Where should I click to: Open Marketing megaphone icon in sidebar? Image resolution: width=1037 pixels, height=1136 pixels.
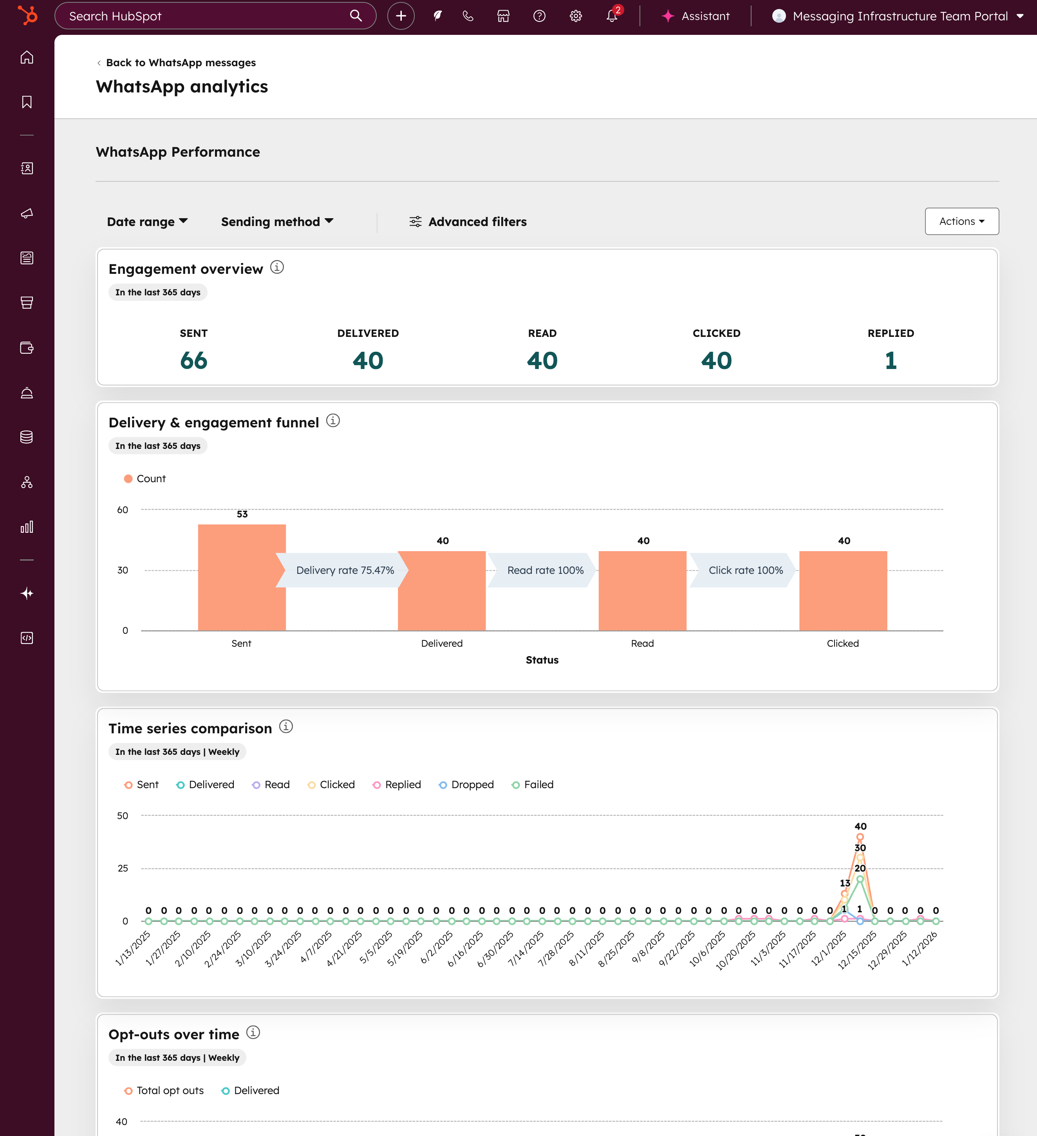pyautogui.click(x=27, y=213)
